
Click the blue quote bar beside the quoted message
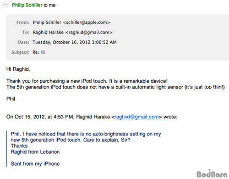pos(7,149)
